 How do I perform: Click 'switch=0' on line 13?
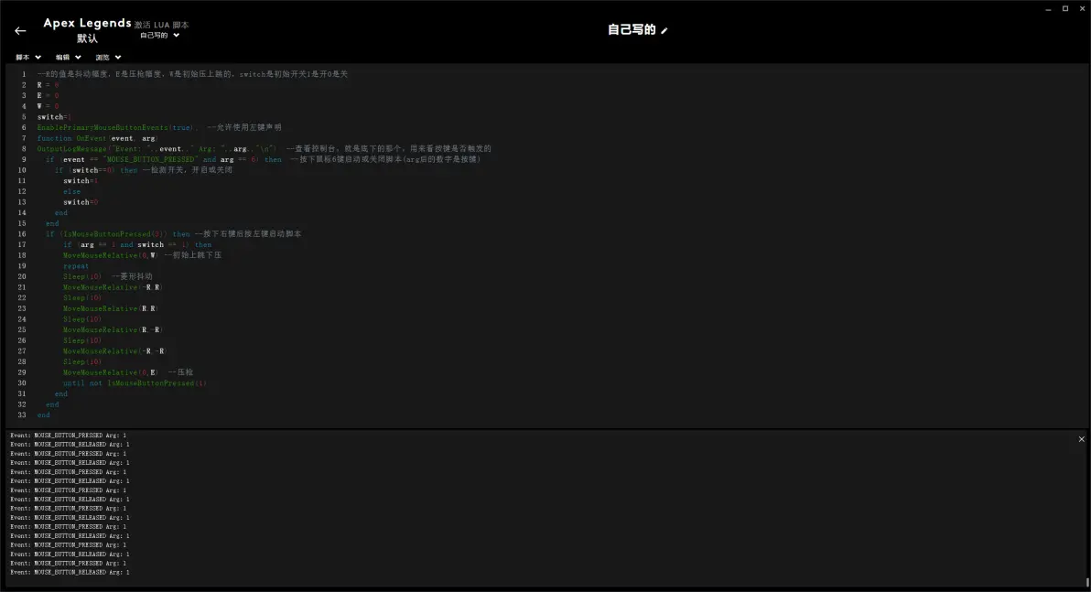point(81,201)
